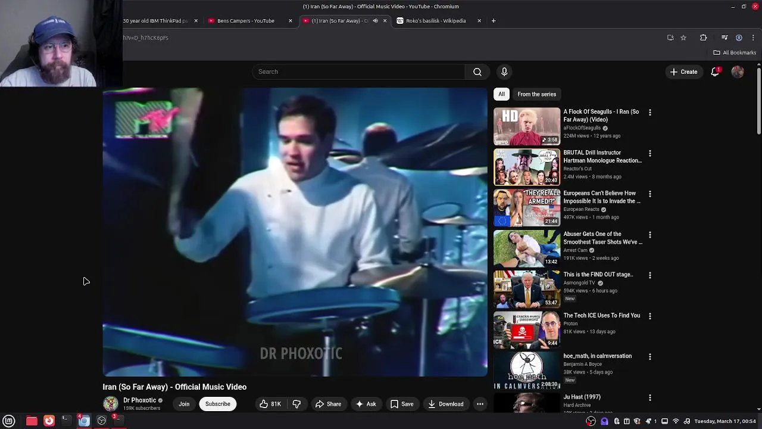The image size is (762, 429).
Task: Open options for hoe_math in calmversation video
Action: tap(649, 356)
